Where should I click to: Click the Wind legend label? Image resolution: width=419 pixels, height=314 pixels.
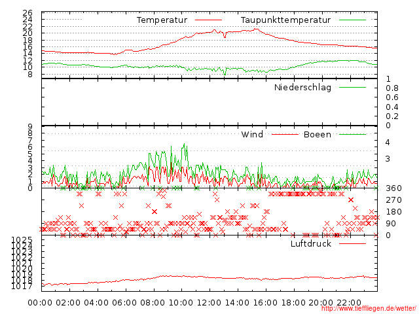pos(252,134)
